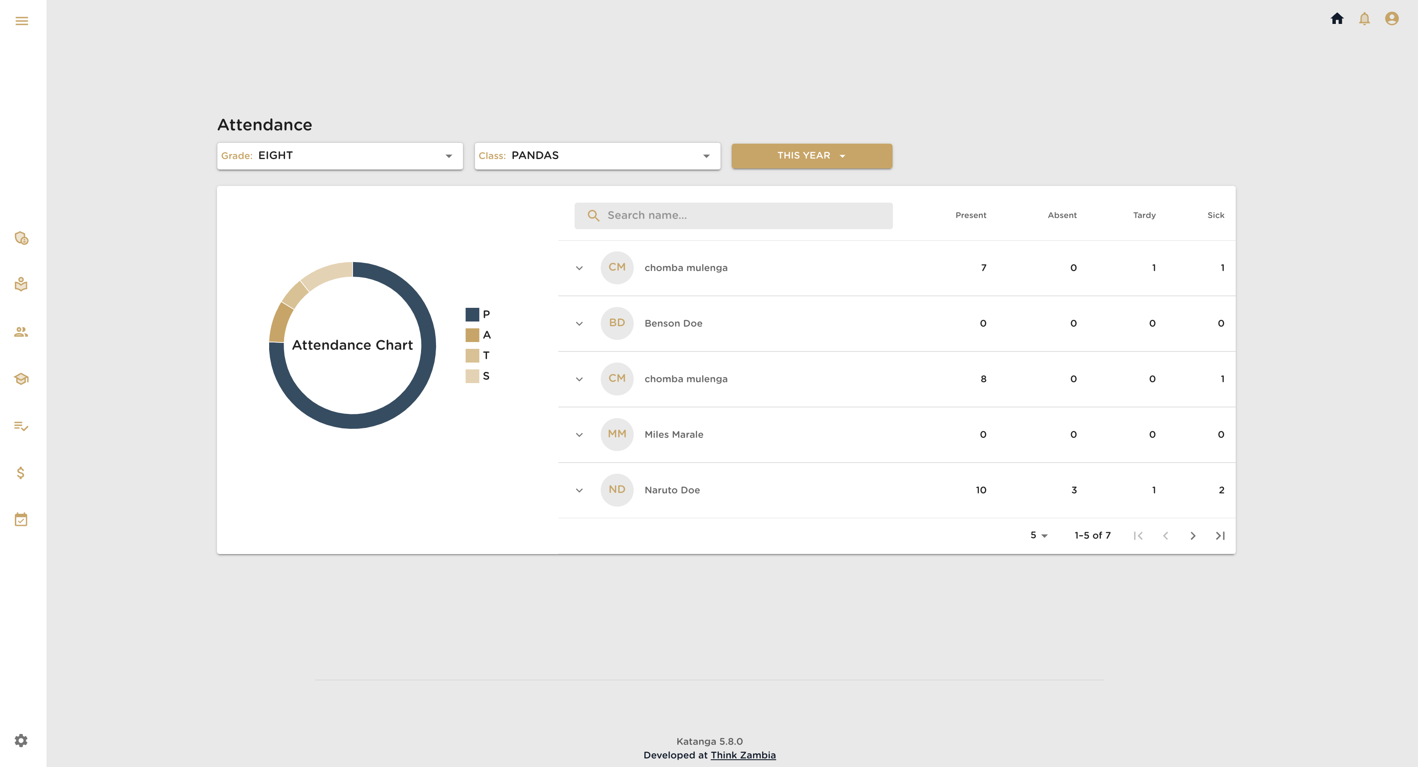Expand Miles Marale row
The image size is (1418, 767).
pos(579,435)
